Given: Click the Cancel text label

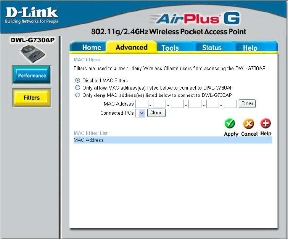Looking at the screenshot, I should 249,134.
